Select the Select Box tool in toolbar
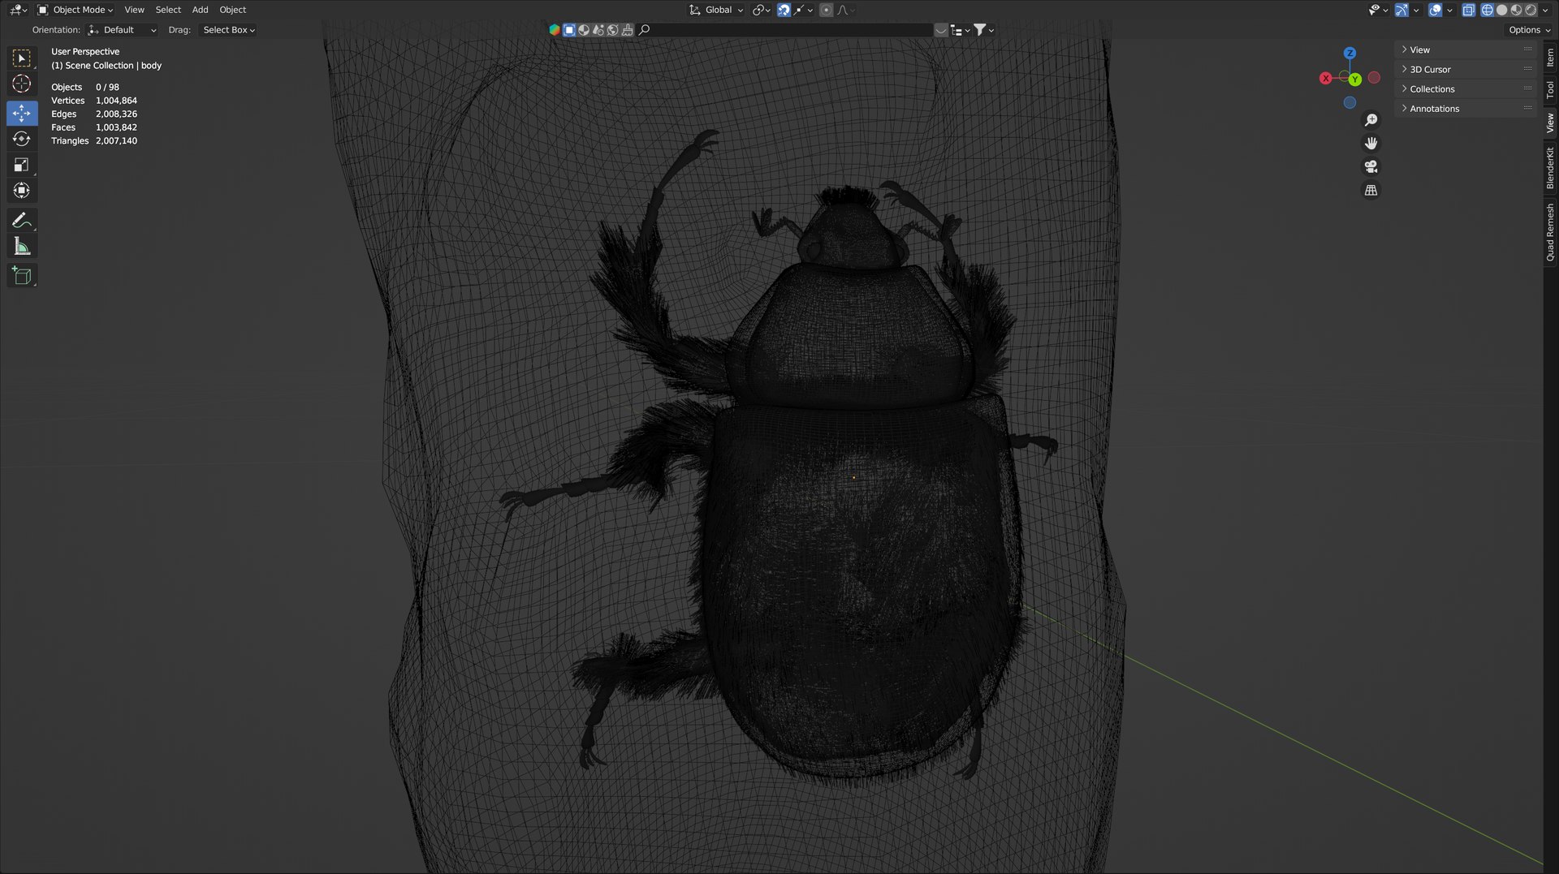 coord(22,58)
